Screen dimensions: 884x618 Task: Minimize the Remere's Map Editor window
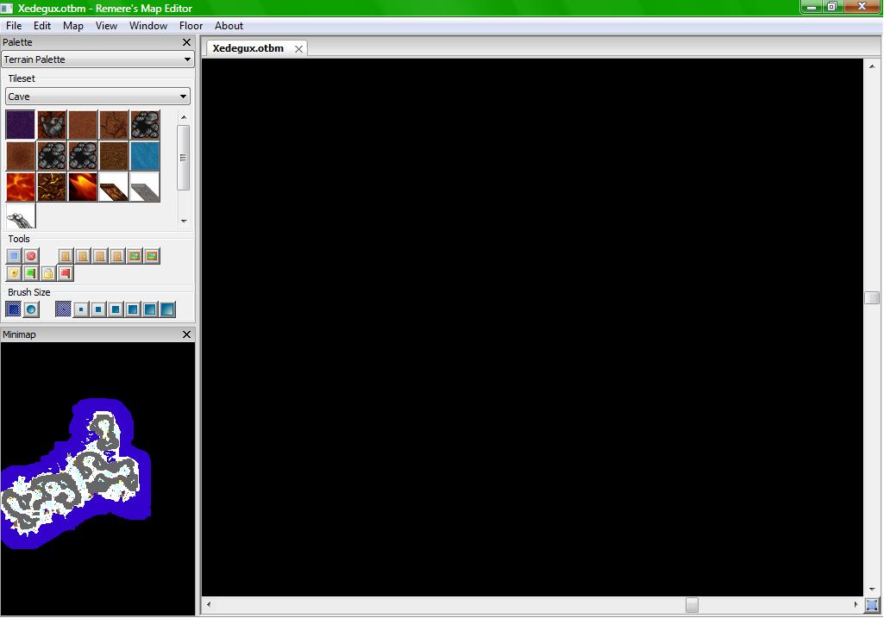[x=812, y=7]
